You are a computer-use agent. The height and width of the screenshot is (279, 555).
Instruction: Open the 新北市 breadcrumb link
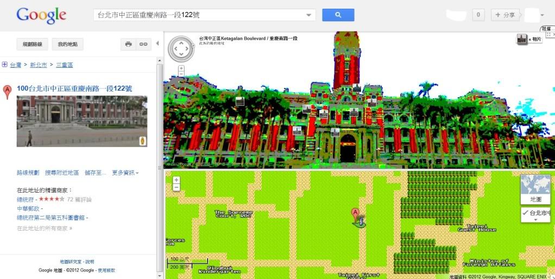(x=38, y=65)
